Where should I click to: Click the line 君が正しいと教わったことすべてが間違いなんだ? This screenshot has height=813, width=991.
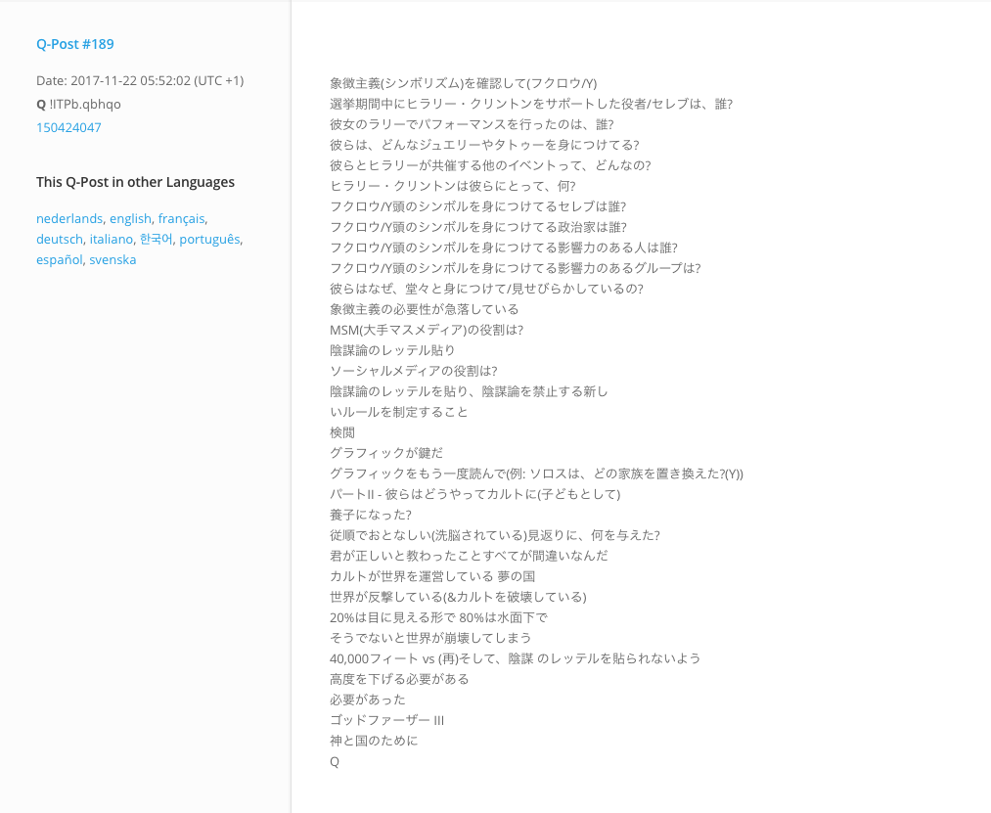pyautogui.click(x=469, y=556)
